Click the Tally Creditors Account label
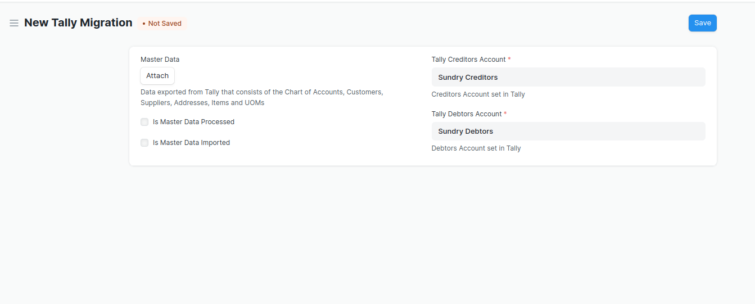This screenshot has height=304, width=755. [x=469, y=60]
